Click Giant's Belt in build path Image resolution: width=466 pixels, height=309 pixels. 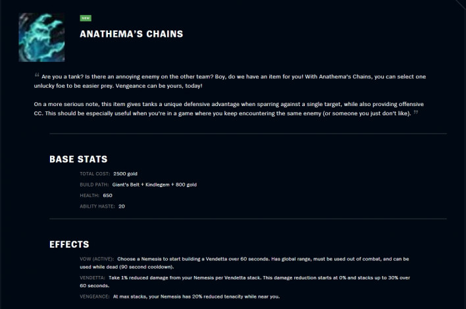coord(126,184)
